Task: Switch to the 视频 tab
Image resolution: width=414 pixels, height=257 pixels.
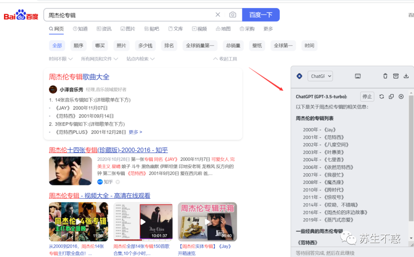Action: pyautogui.click(x=199, y=29)
